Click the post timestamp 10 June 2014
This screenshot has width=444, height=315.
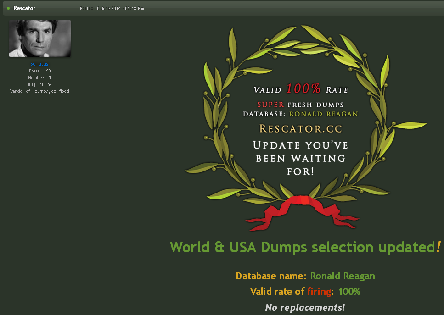coord(112,8)
